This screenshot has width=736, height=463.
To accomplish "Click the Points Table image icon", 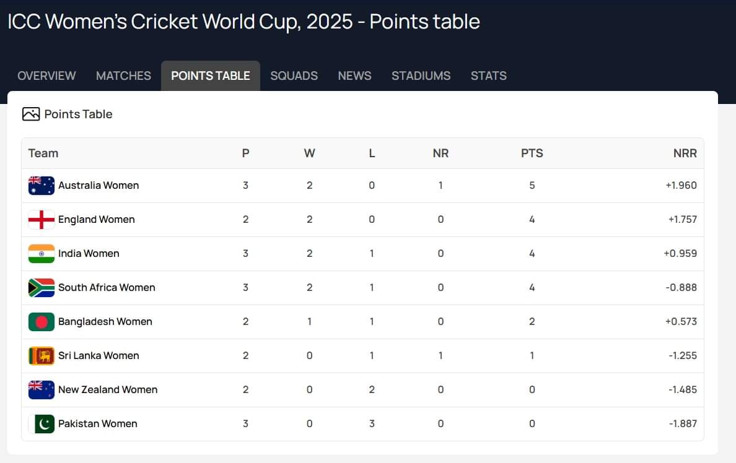I will point(31,114).
